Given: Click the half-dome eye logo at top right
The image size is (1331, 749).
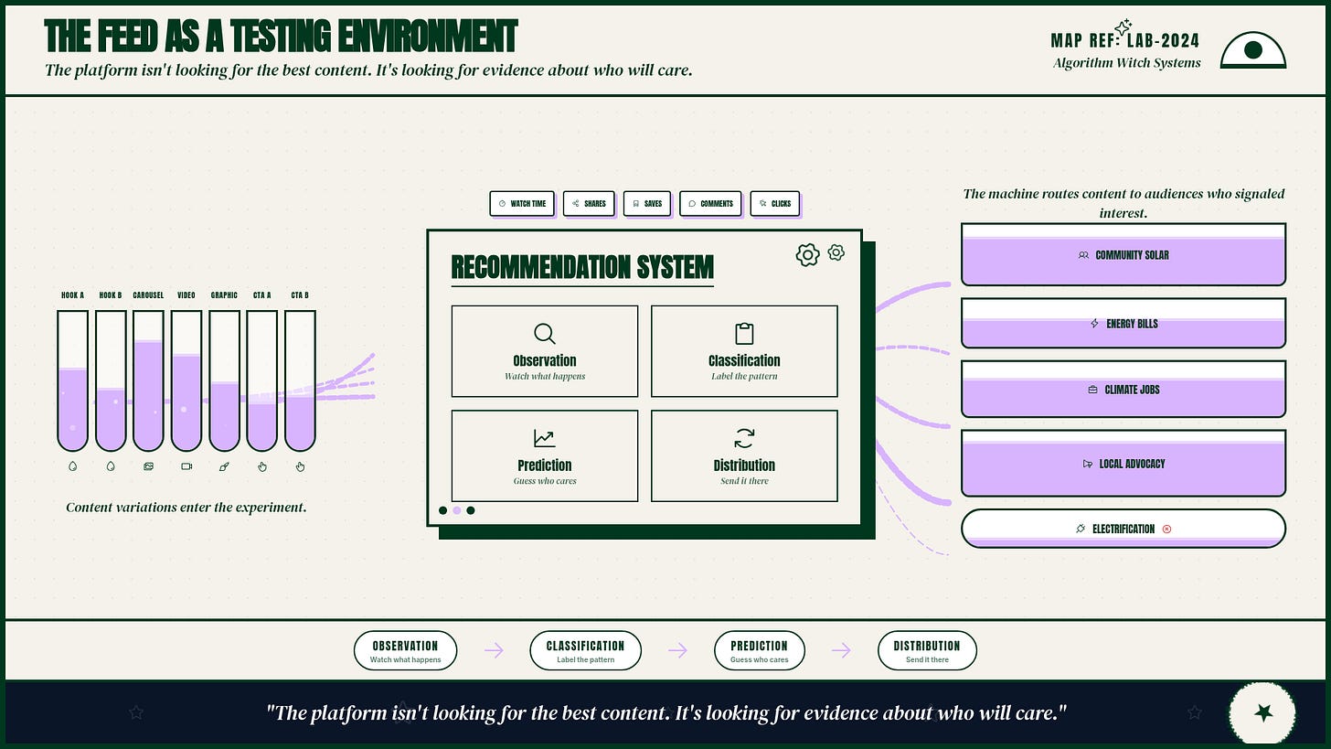Looking at the screenshot, I should pyautogui.click(x=1253, y=50).
